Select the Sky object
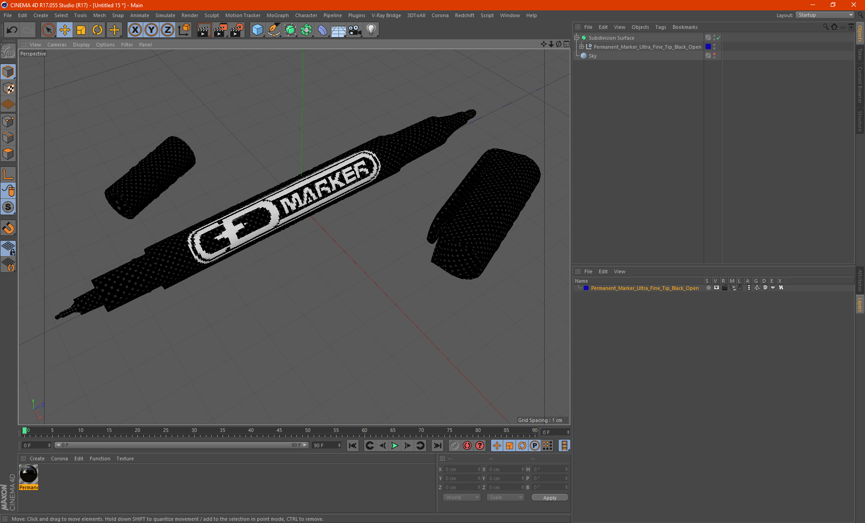Viewport: 865px width, 523px height. pos(592,56)
